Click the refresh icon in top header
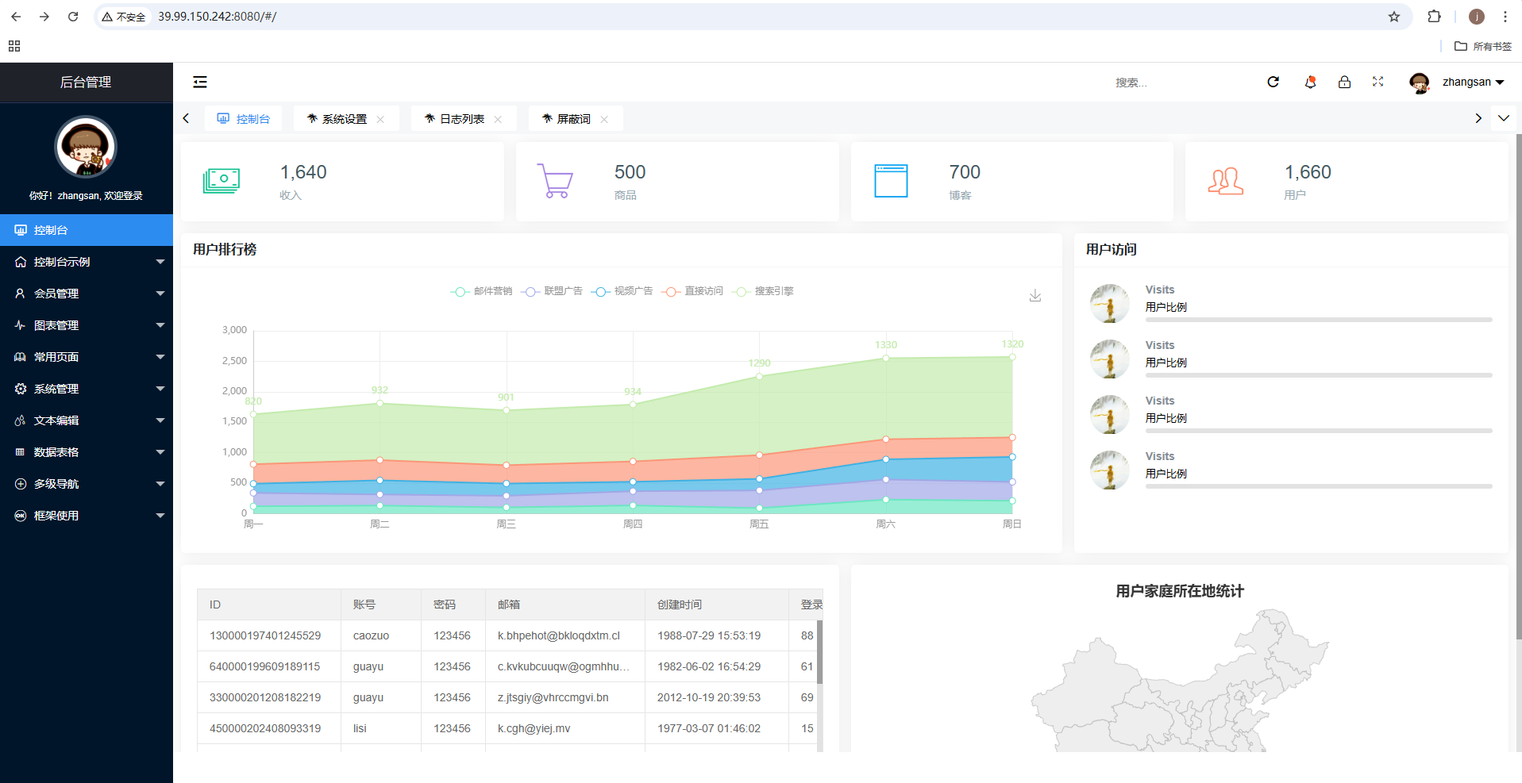 1273,82
